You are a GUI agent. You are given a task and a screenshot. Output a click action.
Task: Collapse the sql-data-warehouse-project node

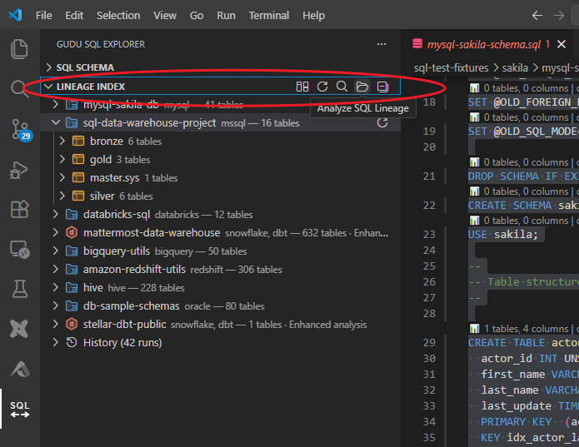(x=55, y=122)
